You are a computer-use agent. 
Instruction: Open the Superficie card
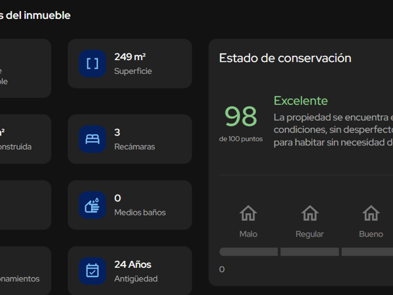pos(130,64)
